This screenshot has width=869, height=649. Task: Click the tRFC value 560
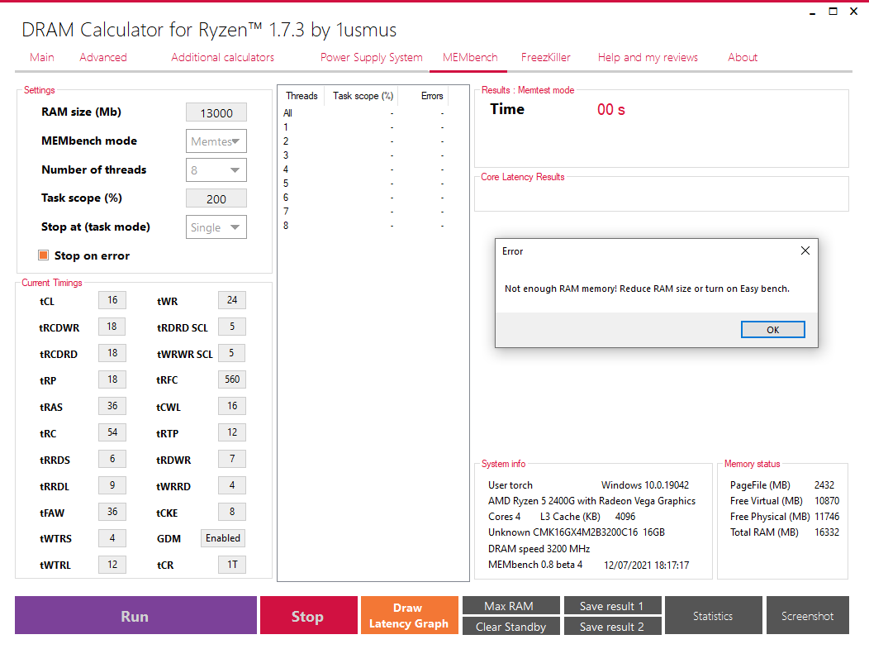click(x=232, y=379)
